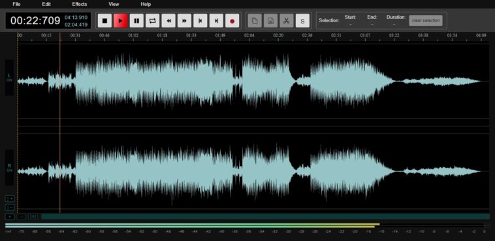Image resolution: width=495 pixels, height=241 pixels.
Task: Click the time value 02:04:419
Action: [76, 25]
